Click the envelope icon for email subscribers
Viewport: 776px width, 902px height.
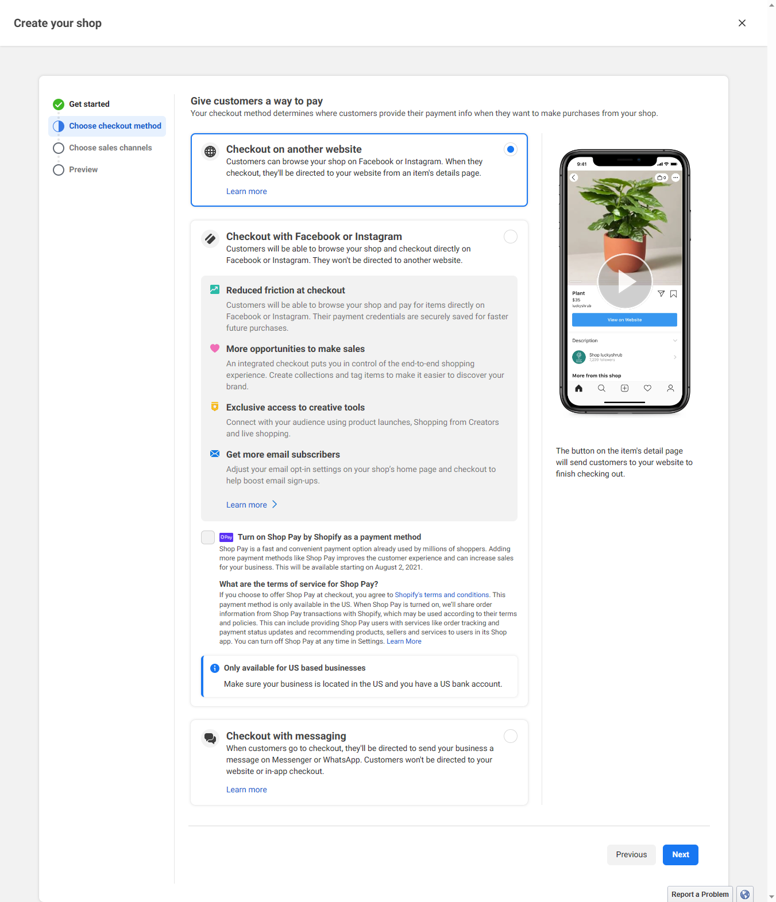(x=215, y=454)
